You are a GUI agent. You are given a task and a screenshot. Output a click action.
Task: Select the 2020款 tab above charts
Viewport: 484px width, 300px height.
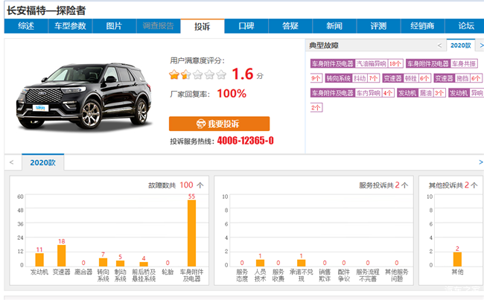[42, 162]
